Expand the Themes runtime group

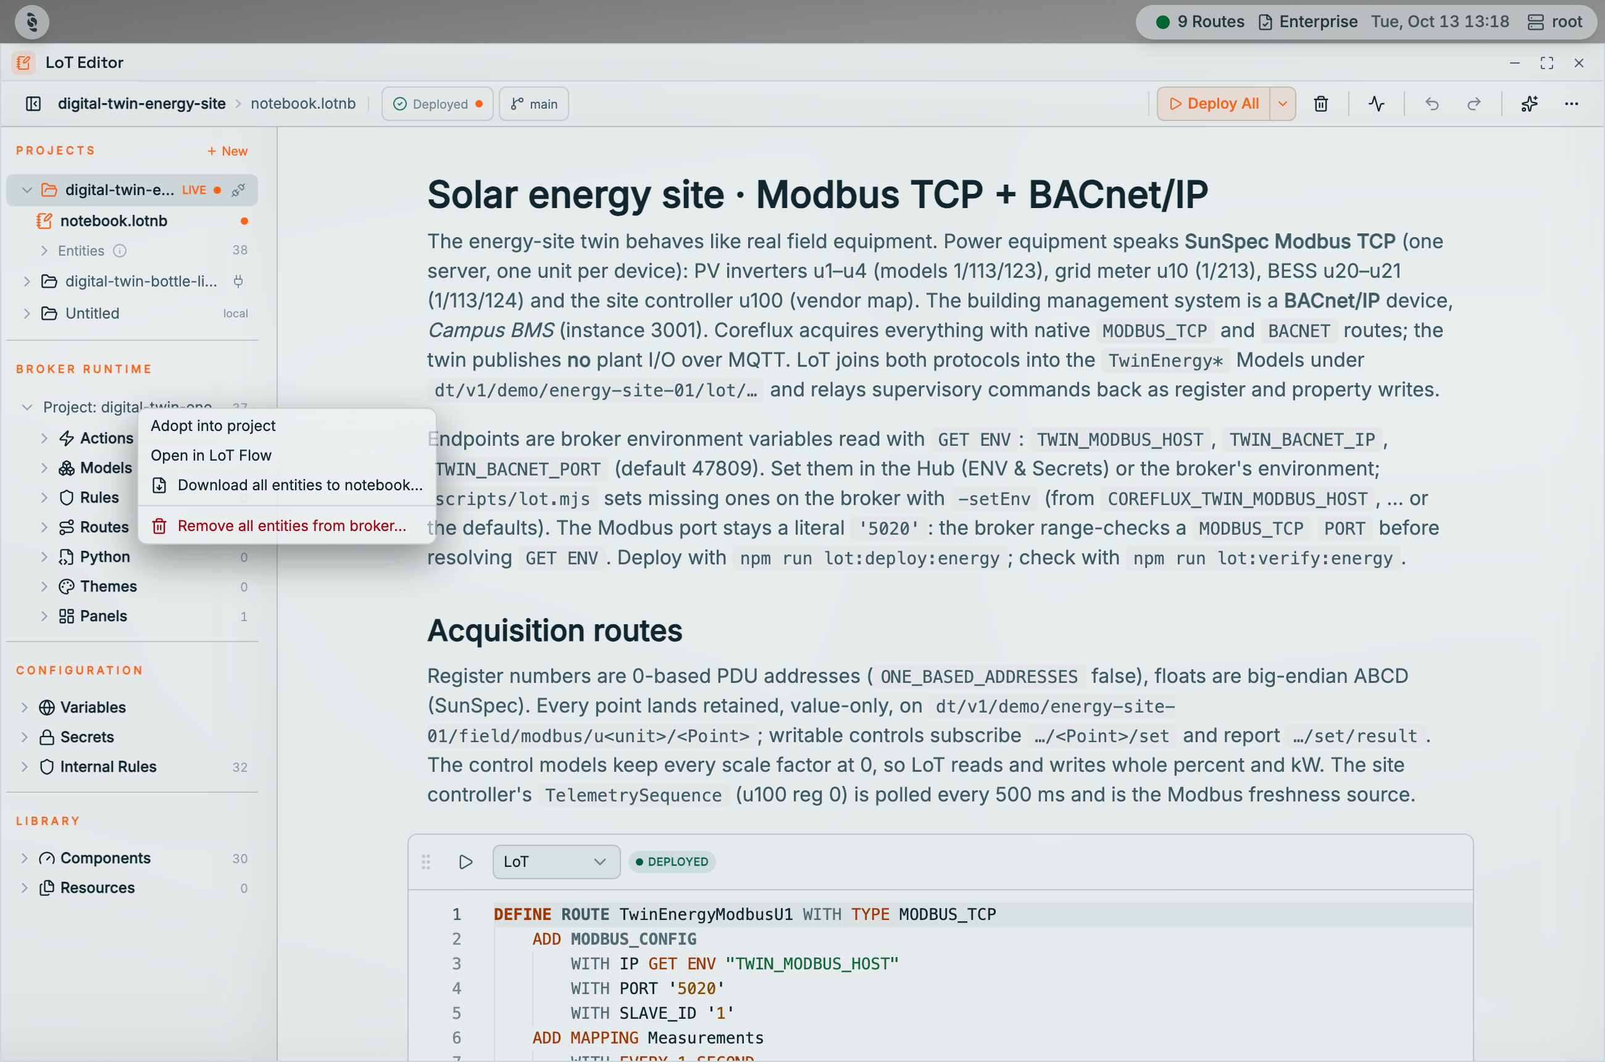point(44,587)
